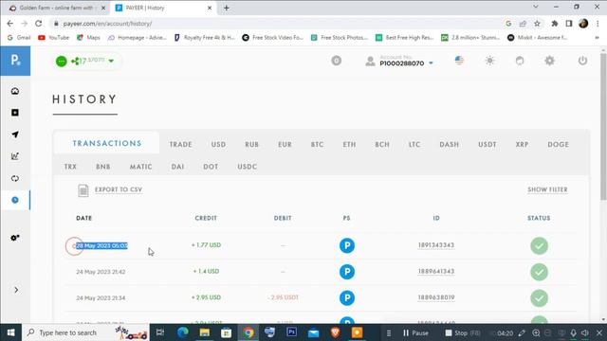Open transaction ID 1889638019
The height and width of the screenshot is (341, 607).
click(x=436, y=297)
